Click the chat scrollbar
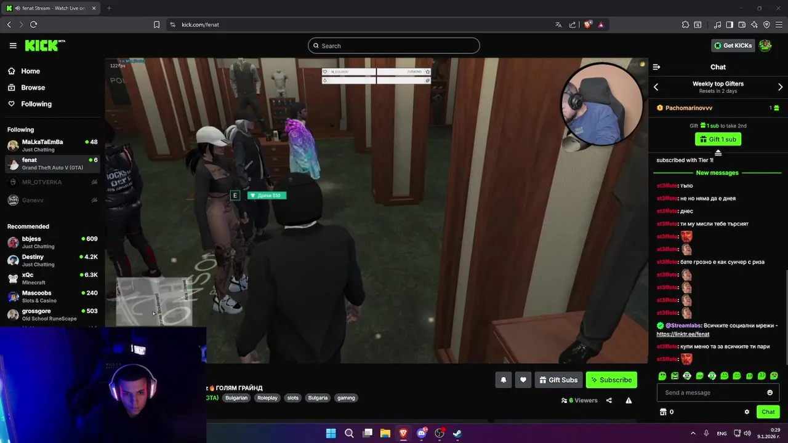The image size is (788, 443). [x=786, y=317]
